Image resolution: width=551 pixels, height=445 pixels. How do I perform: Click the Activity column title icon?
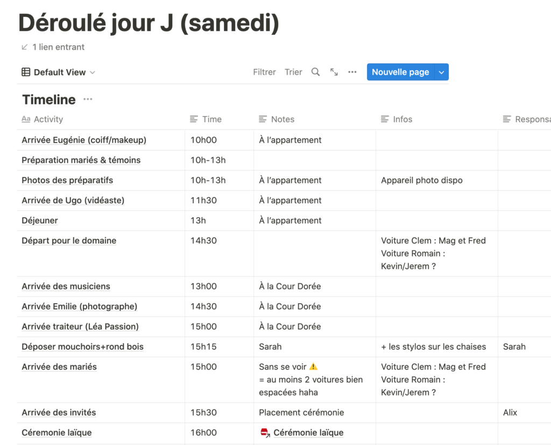coord(26,119)
